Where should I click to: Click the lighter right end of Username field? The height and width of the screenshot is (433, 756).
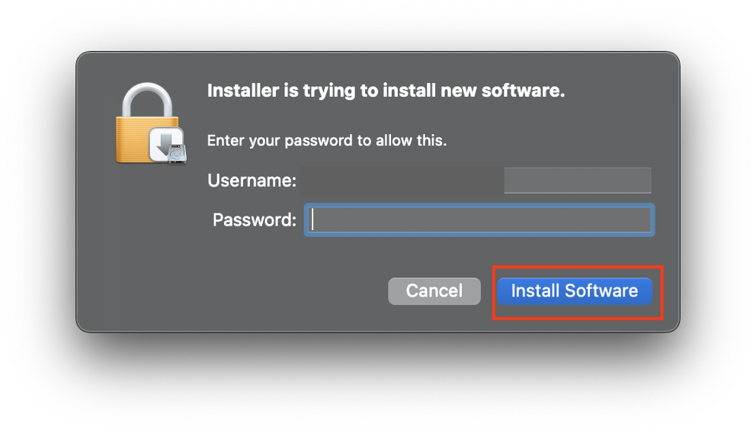pyautogui.click(x=577, y=181)
